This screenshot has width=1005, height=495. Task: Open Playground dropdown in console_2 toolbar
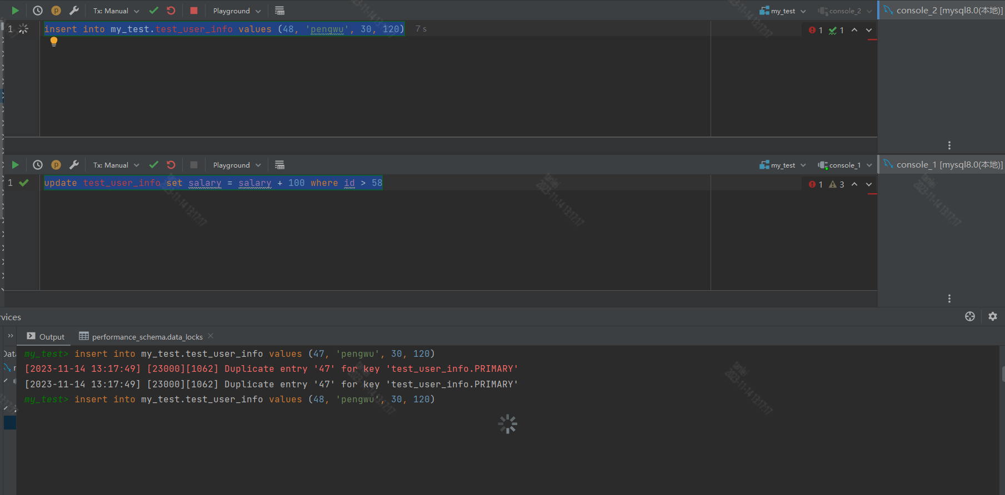pos(237,11)
